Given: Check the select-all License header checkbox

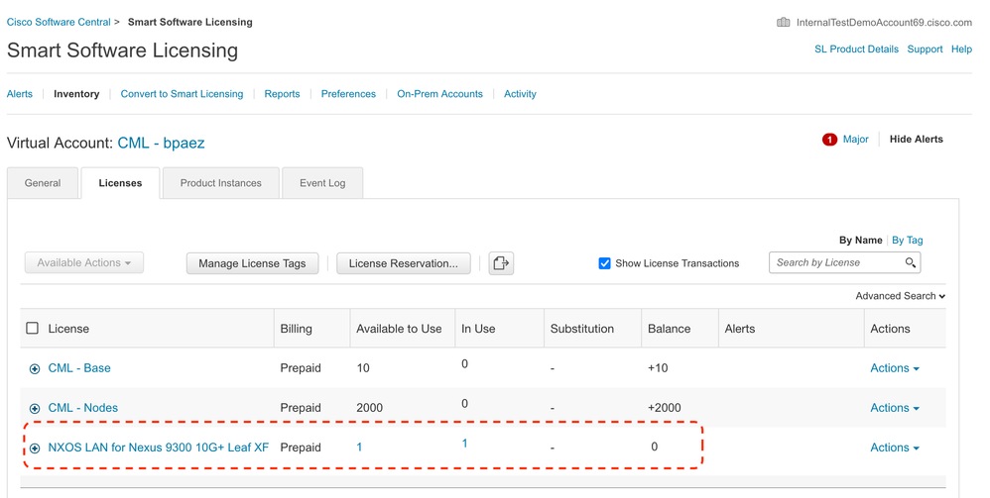Looking at the screenshot, I should point(33,329).
